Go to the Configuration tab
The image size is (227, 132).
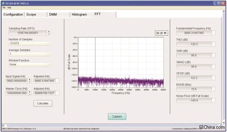(13, 15)
